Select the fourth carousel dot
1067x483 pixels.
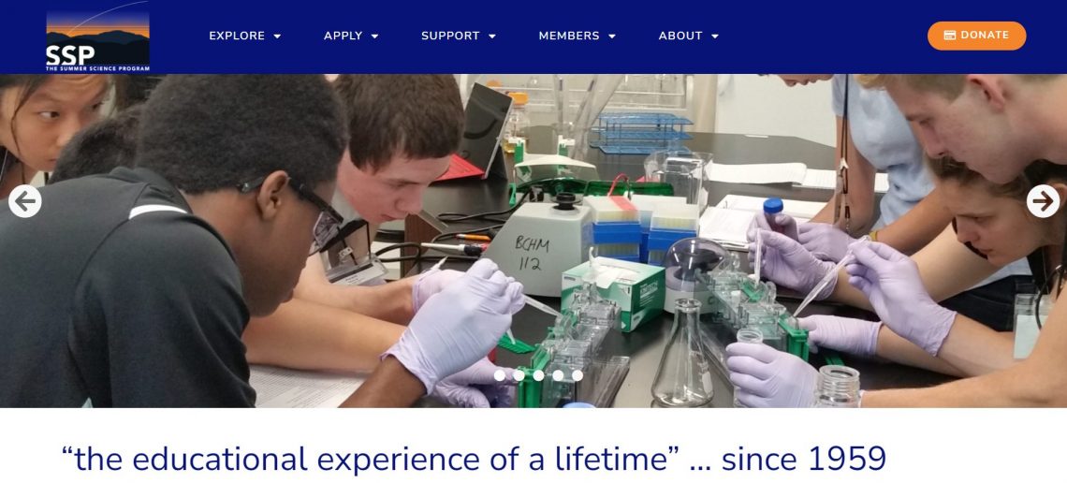click(x=558, y=374)
